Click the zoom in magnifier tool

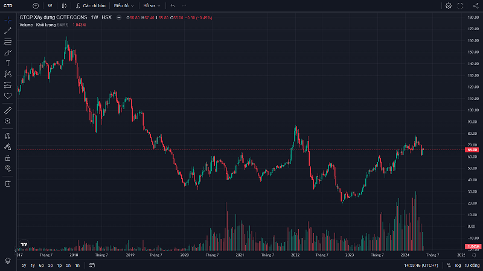8,121
